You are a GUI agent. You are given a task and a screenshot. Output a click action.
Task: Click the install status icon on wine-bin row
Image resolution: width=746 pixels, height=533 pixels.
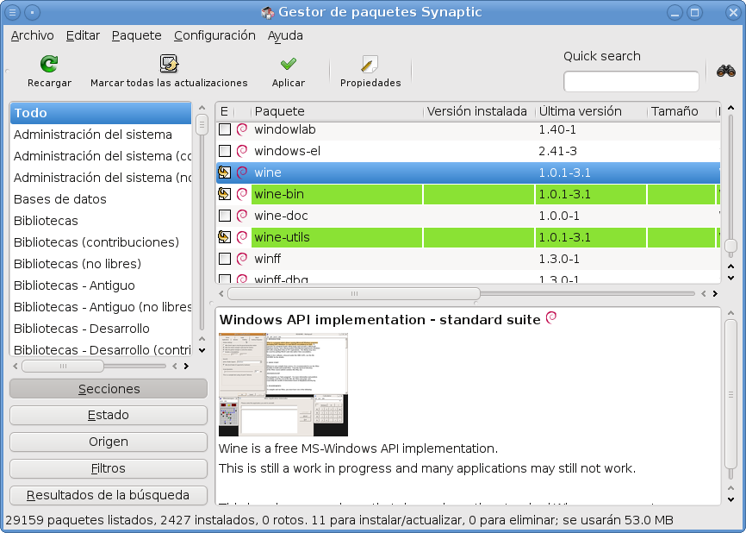pyautogui.click(x=225, y=194)
